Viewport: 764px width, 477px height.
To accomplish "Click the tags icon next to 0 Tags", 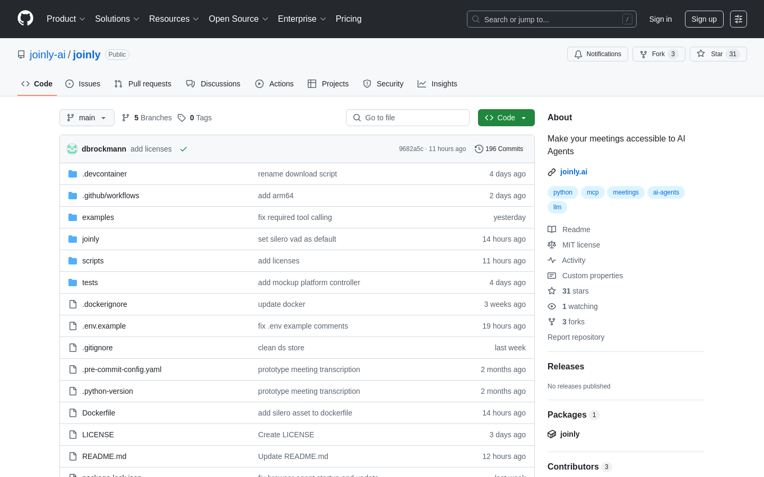I will 181,118.
